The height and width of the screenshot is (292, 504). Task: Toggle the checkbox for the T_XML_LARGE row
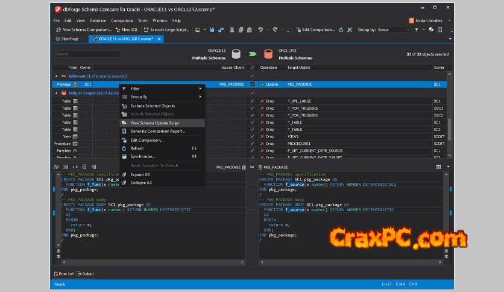coord(252,101)
